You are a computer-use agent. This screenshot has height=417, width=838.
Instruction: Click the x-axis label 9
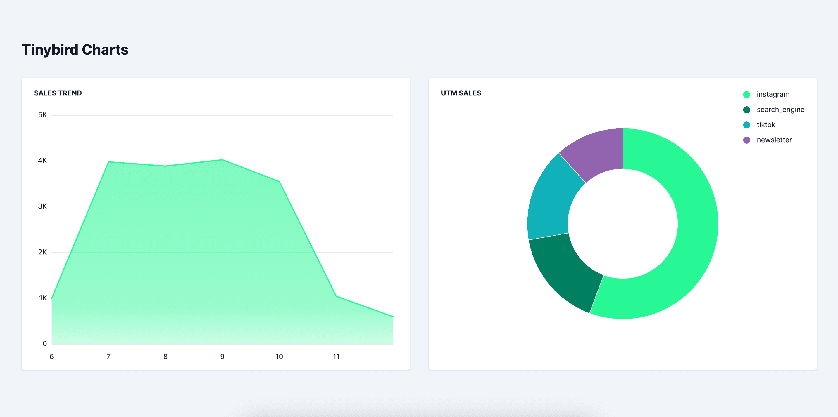223,357
